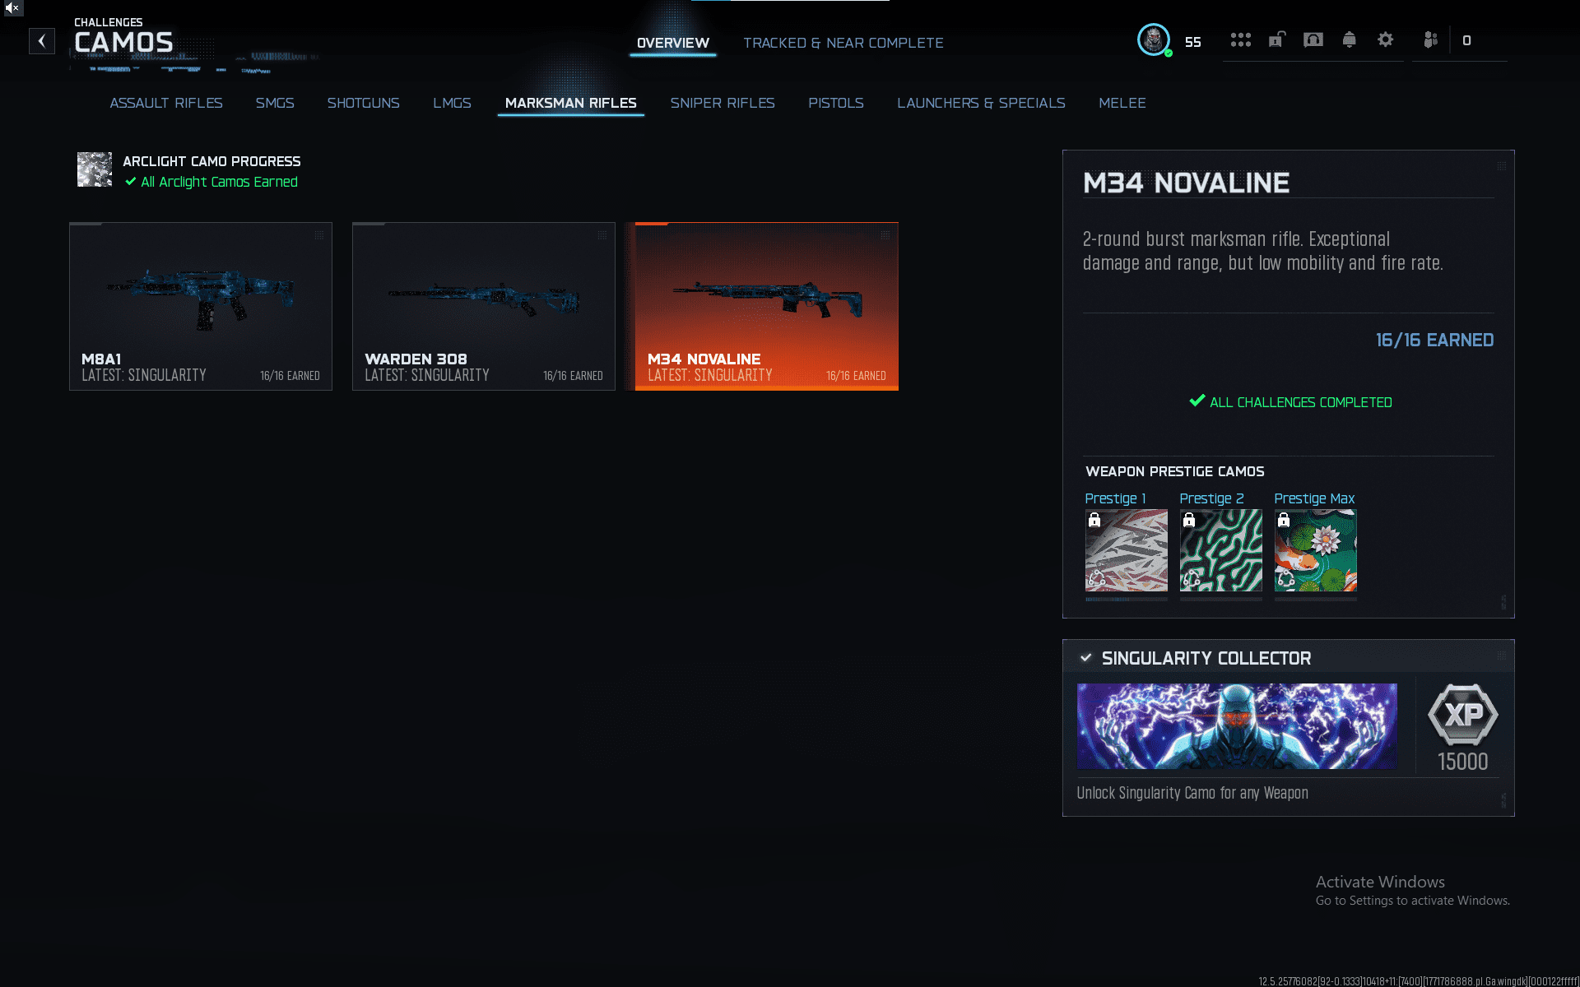Viewport: 1580px width, 987px height.
Task: Open the headset voice chat icon
Action: coord(1313,39)
